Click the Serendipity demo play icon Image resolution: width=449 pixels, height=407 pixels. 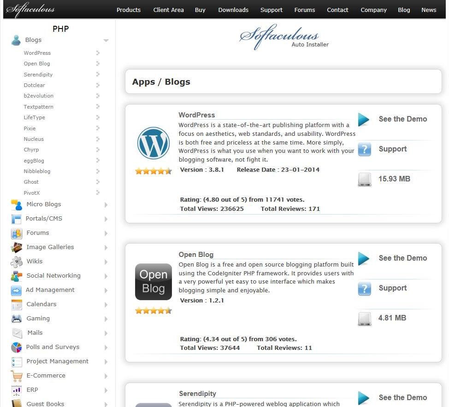tap(364, 398)
